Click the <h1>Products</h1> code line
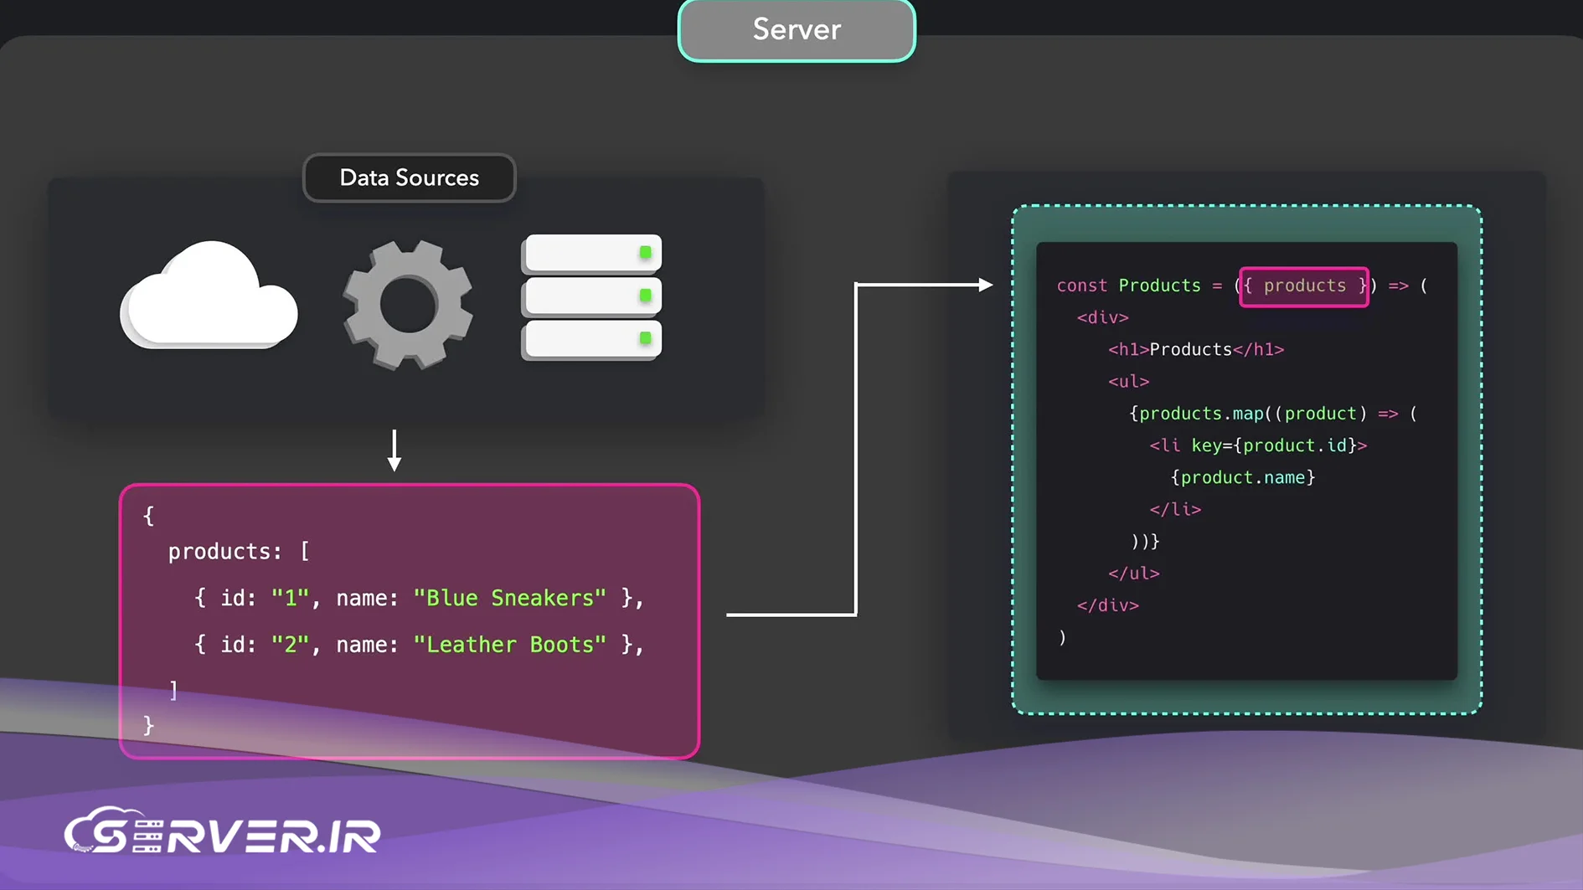 click(1195, 350)
